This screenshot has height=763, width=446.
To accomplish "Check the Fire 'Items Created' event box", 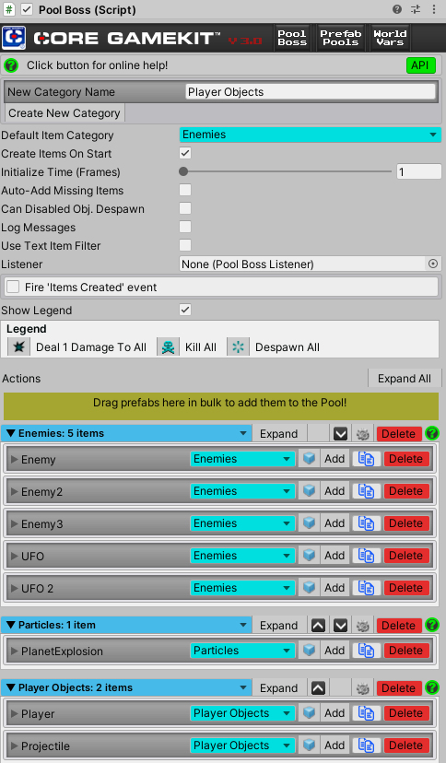I will coord(13,287).
